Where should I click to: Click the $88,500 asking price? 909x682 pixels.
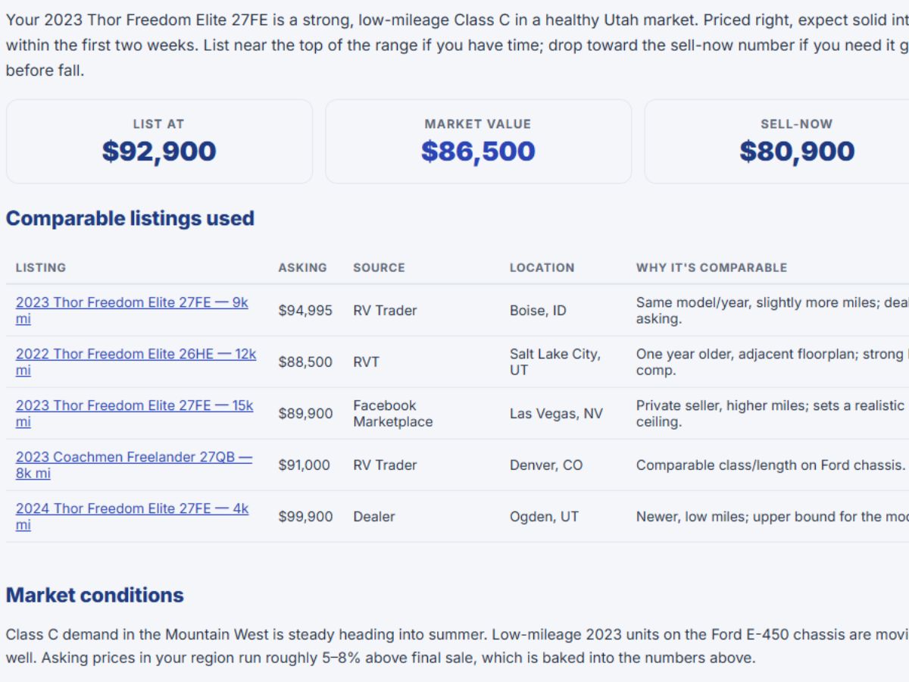pos(305,362)
